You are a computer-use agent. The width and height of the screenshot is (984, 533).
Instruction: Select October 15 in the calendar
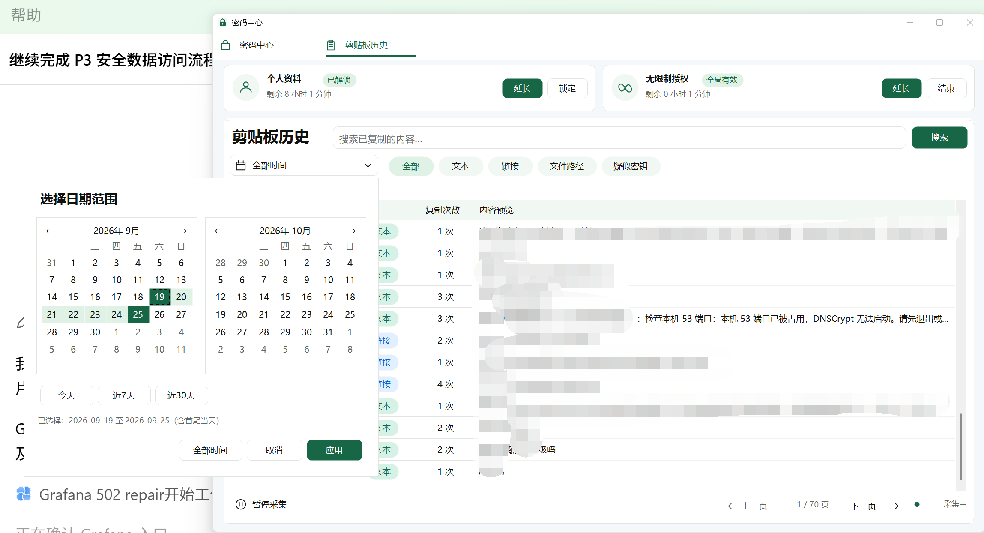[285, 297]
